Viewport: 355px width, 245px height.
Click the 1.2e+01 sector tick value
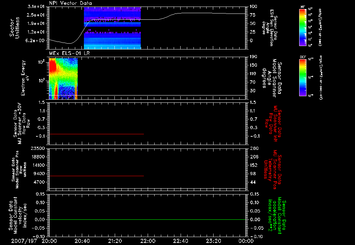click(36, 32)
